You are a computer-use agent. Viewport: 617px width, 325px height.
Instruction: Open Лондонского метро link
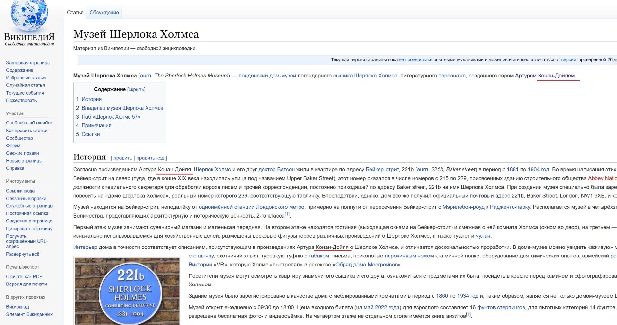[x=280, y=207]
